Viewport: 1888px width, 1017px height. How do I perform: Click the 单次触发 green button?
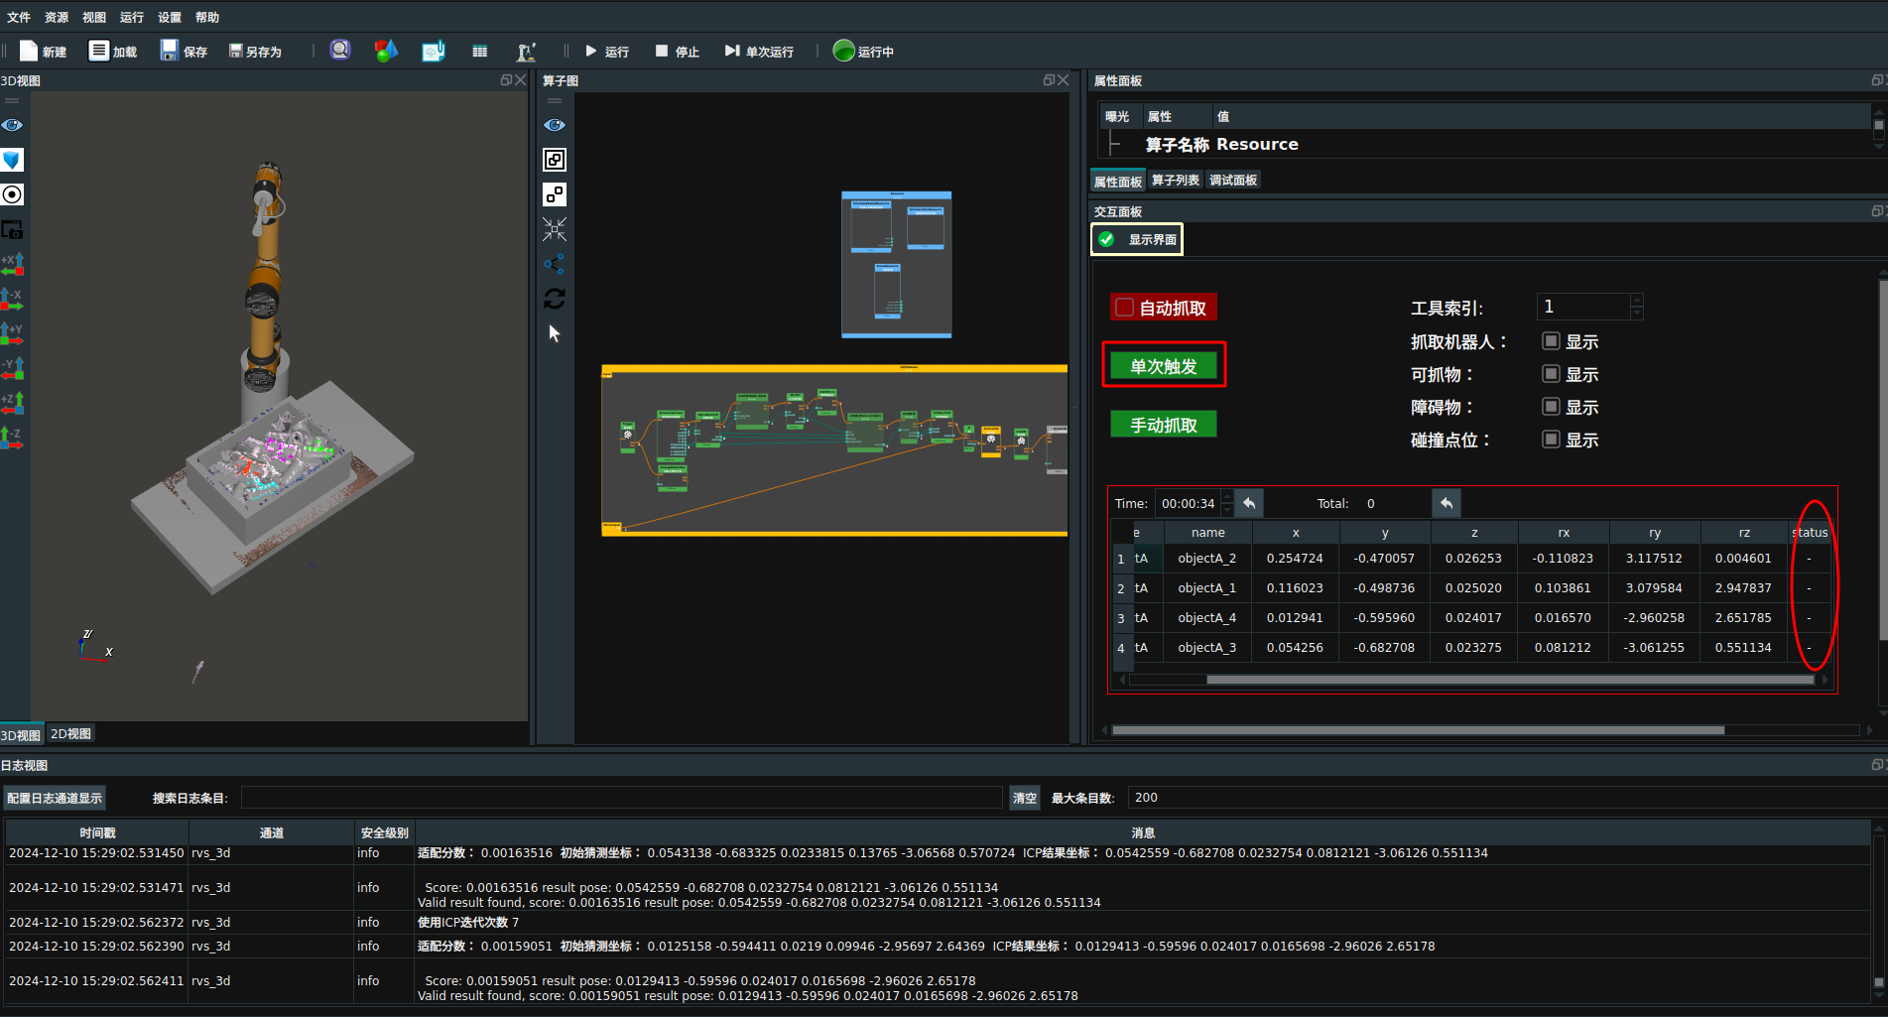(1164, 366)
